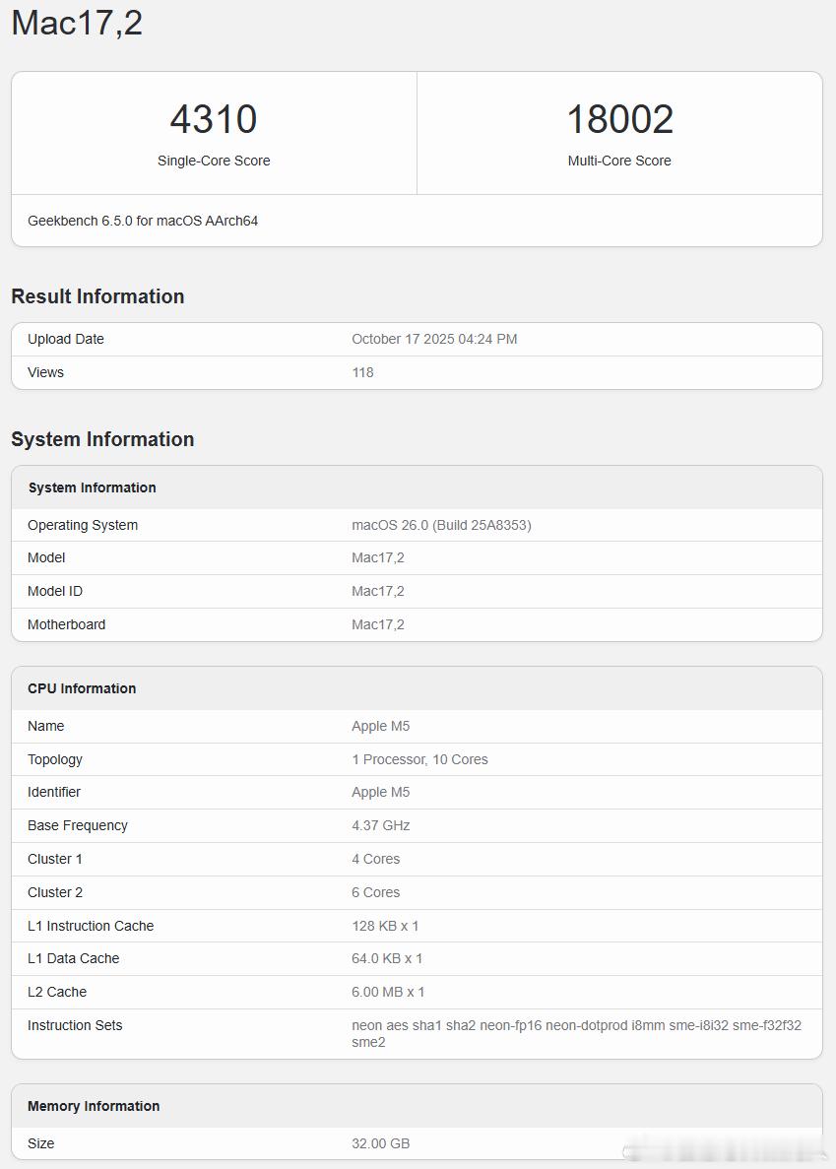Click the Memory Size 32.00 GB value
836x1169 pixels.
click(x=380, y=1143)
